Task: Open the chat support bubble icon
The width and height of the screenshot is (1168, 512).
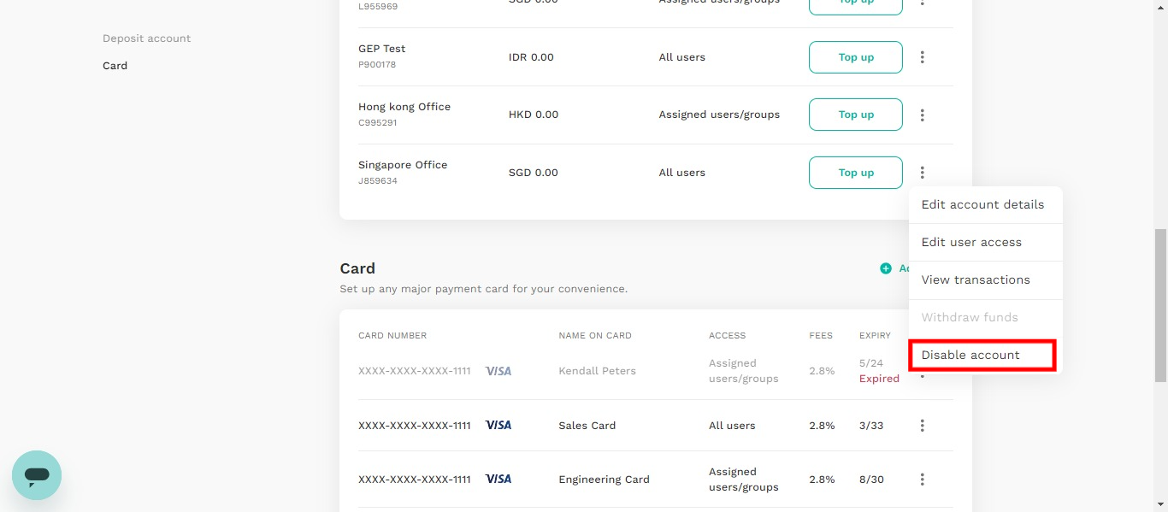Action: [37, 475]
